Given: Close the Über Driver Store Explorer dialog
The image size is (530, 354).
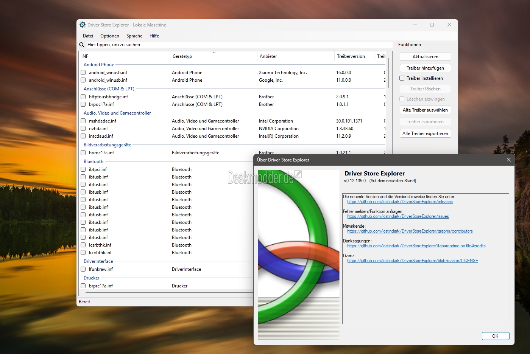Looking at the screenshot, I should (508, 160).
